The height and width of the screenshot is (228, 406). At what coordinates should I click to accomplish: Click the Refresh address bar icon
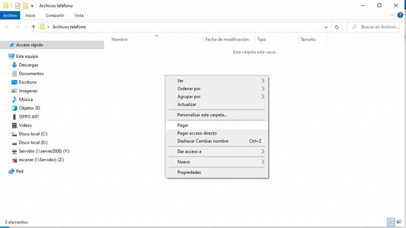pyautogui.click(x=337, y=27)
